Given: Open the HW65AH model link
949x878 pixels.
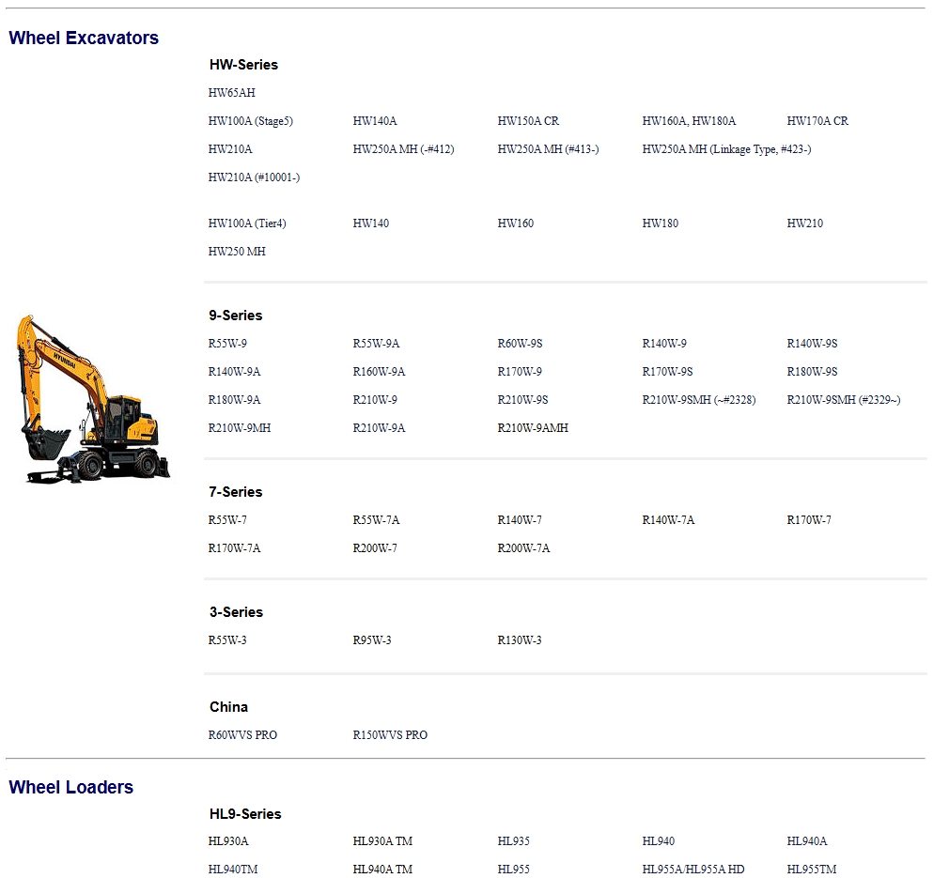Looking at the screenshot, I should pyautogui.click(x=232, y=93).
